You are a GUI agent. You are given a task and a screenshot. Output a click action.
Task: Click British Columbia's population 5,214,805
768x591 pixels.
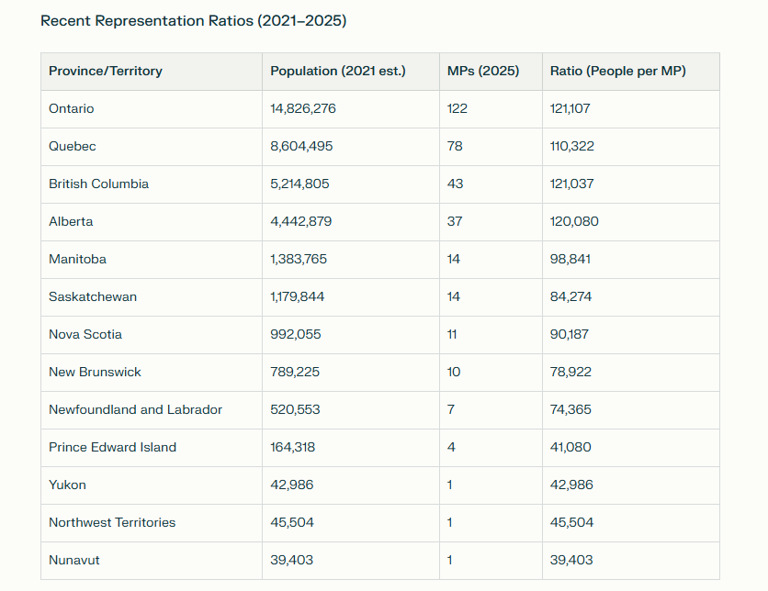pos(299,184)
